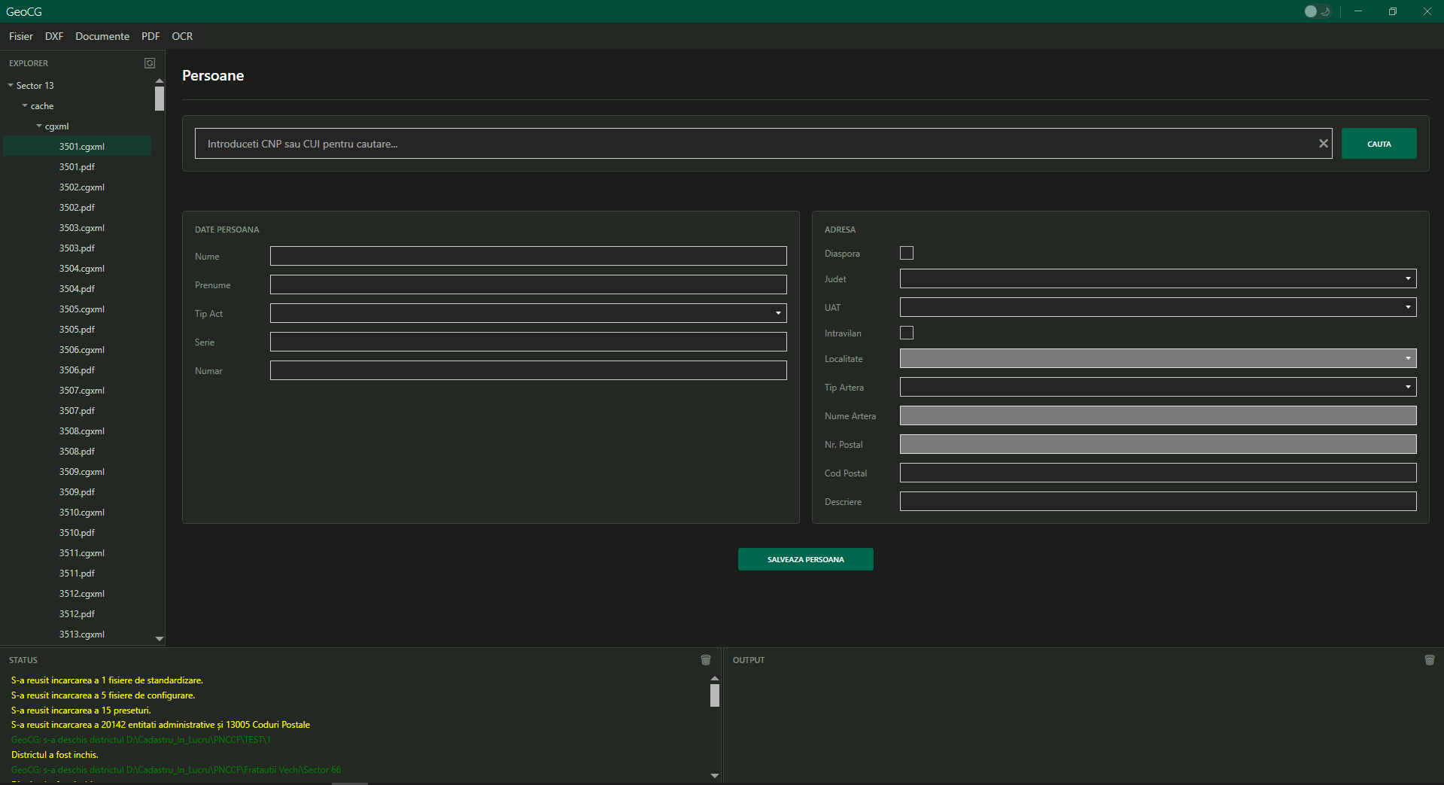
Task: Collapse the Sector 13 tree node
Action: point(11,86)
